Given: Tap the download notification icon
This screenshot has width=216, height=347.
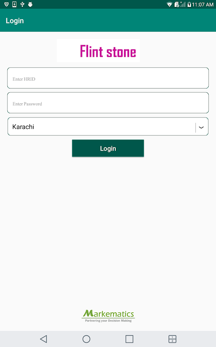Looking at the screenshot, I should pos(14,4).
